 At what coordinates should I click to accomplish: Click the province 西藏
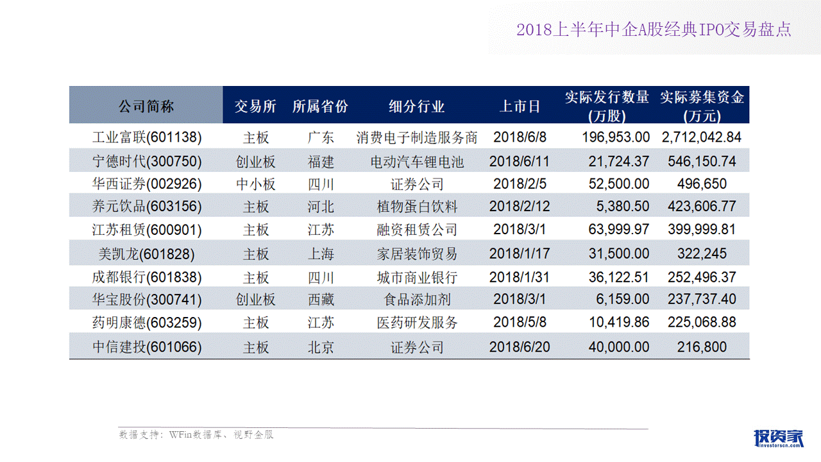(x=321, y=300)
